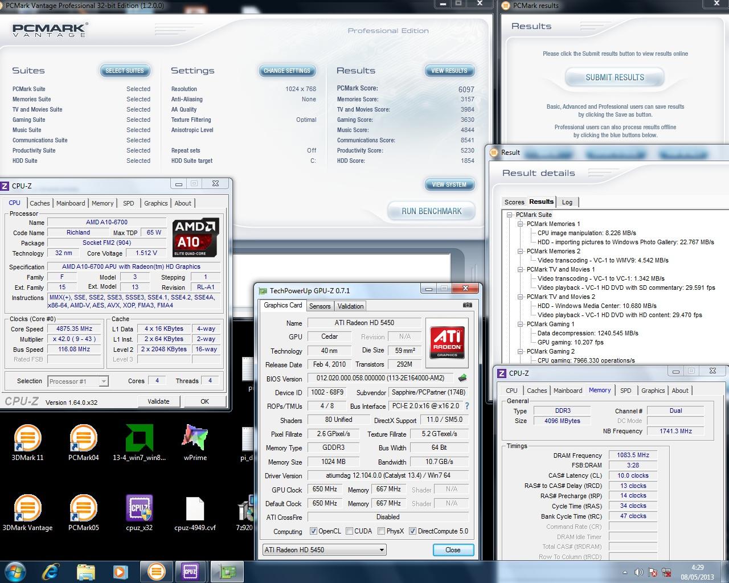Click the GPU-Z Name field 'ATI Radeon HD 5450'
Screen dimensions: 729x583
click(364, 323)
